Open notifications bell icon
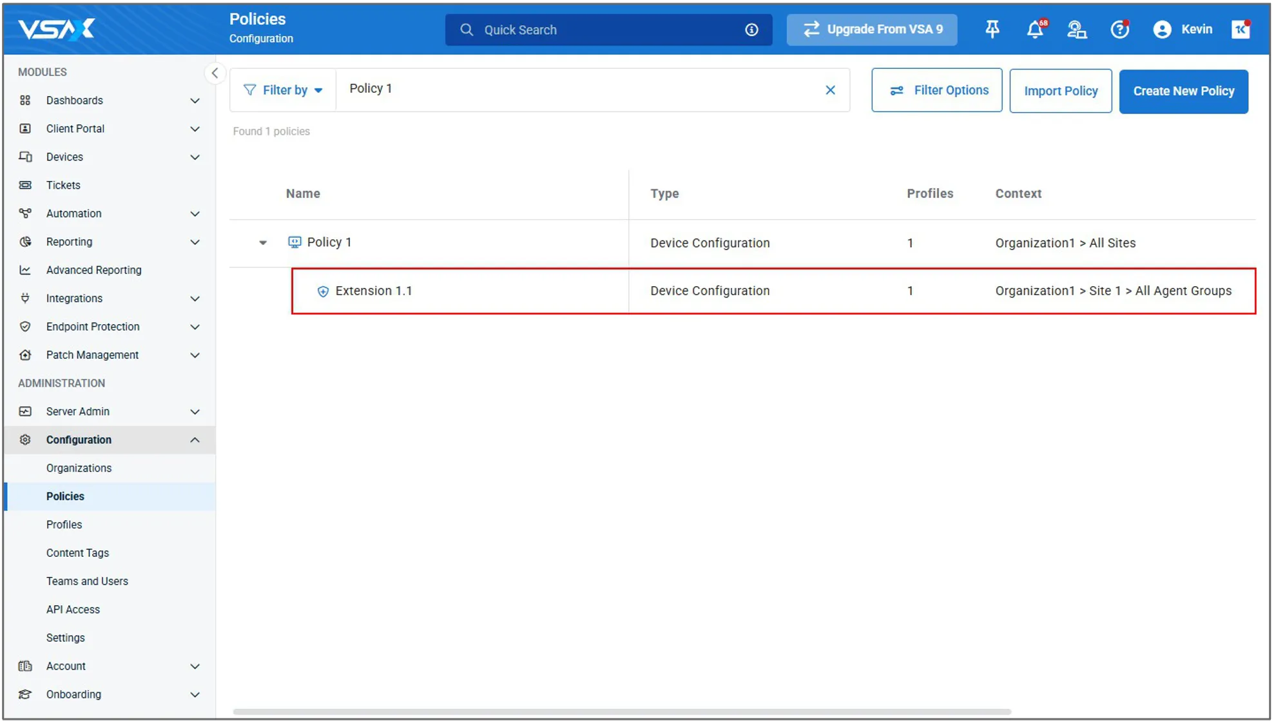This screenshot has height=723, width=1276. click(x=1035, y=29)
